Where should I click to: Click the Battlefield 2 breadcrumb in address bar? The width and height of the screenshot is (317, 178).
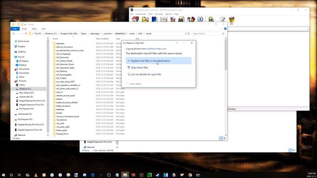[x=120, y=34]
